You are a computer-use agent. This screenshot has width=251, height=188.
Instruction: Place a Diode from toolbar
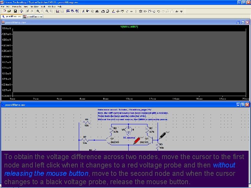tap(140, 11)
